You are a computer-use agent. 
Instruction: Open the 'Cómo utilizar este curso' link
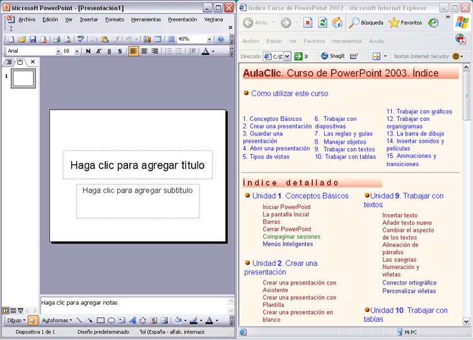[290, 93]
